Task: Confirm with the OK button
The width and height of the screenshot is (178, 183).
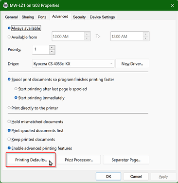Action: click(108, 177)
